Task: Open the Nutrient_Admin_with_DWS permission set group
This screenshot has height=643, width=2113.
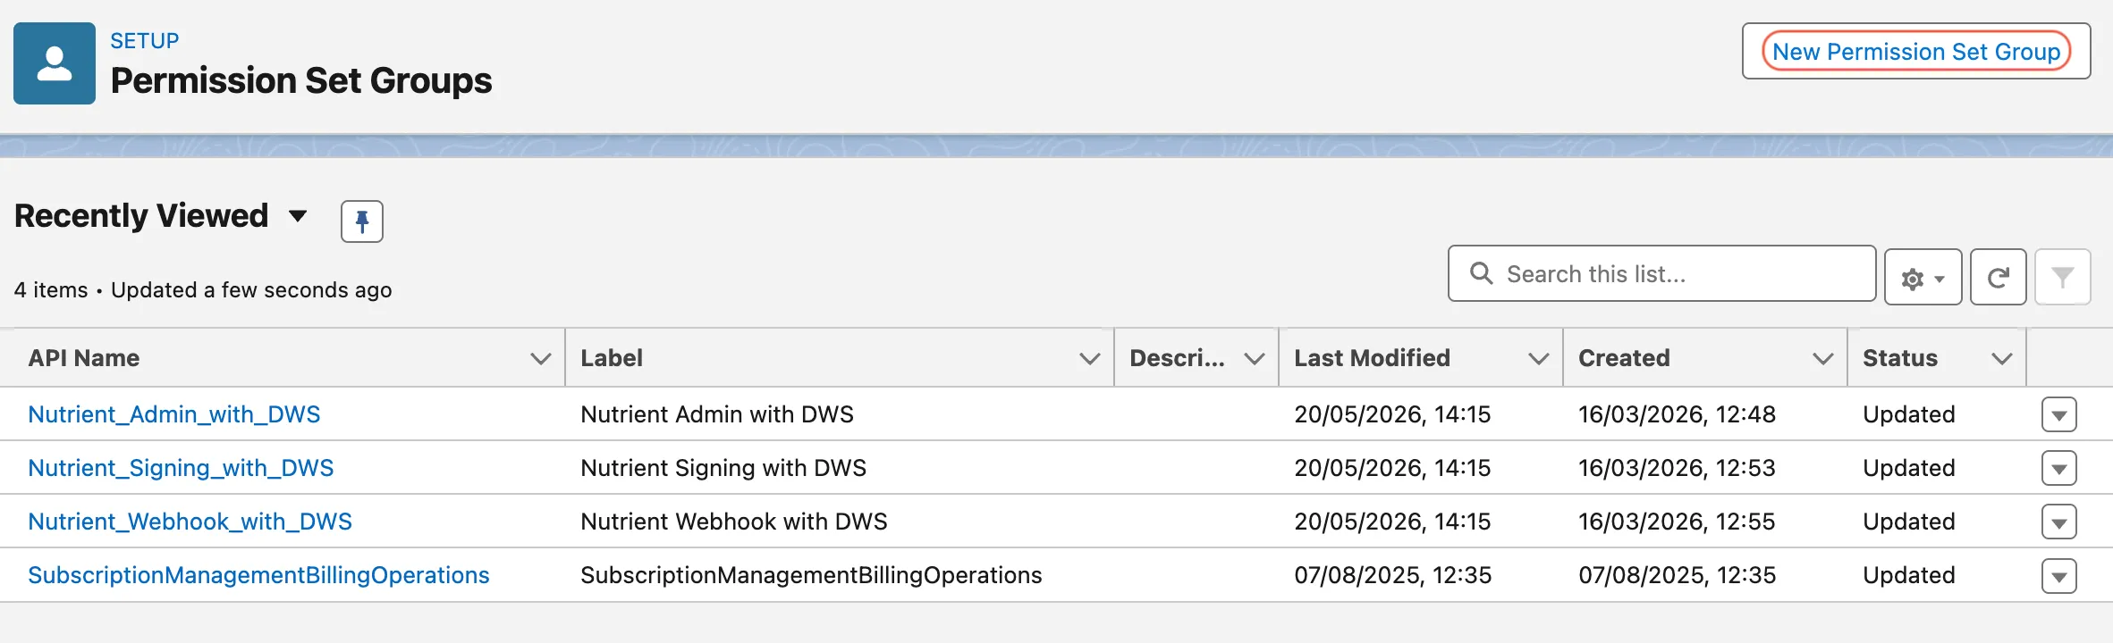Action: (x=173, y=414)
